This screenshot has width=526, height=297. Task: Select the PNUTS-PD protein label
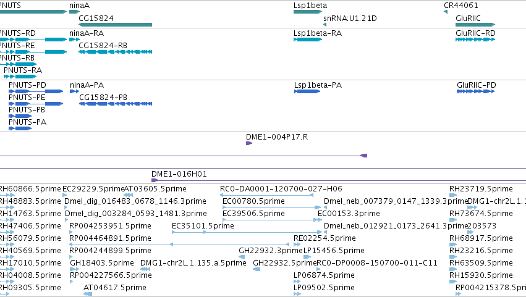pyautogui.click(x=28, y=85)
